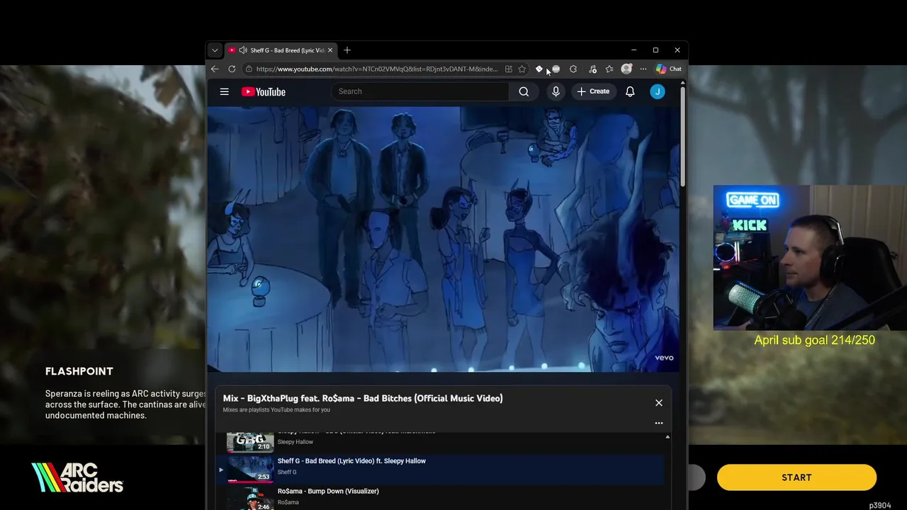
Task: Click the playing video frame
Action: (x=443, y=239)
